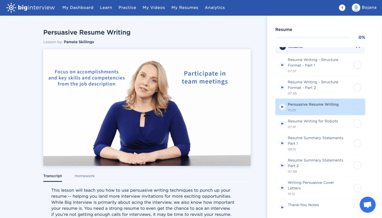Mark Resume Writing for Robots complete

pyautogui.click(x=357, y=124)
